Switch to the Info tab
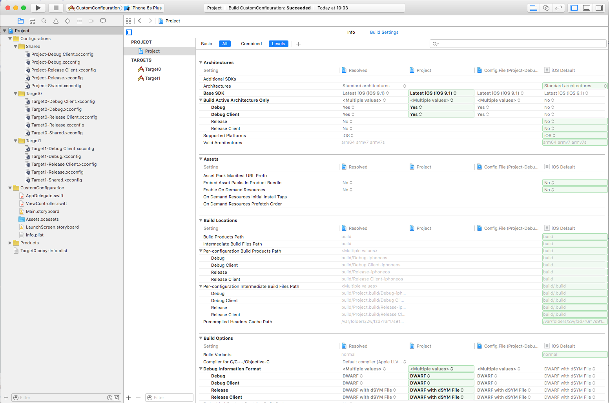 point(351,33)
